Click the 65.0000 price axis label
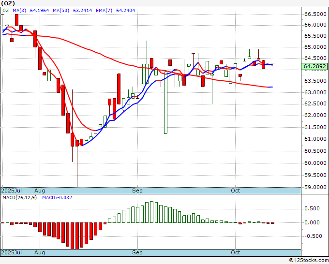This screenshot has height=264, width=329. pos(315,47)
